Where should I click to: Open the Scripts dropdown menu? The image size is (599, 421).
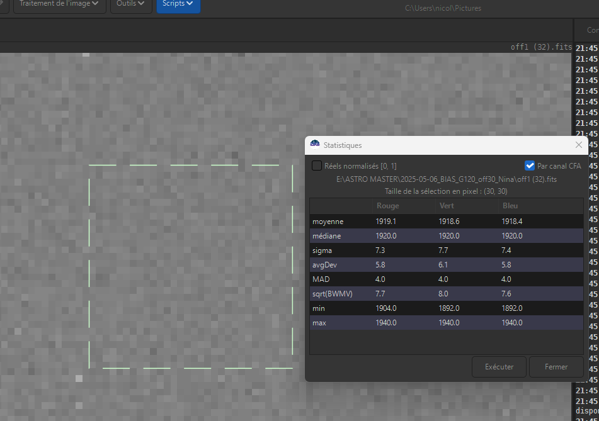click(x=178, y=4)
